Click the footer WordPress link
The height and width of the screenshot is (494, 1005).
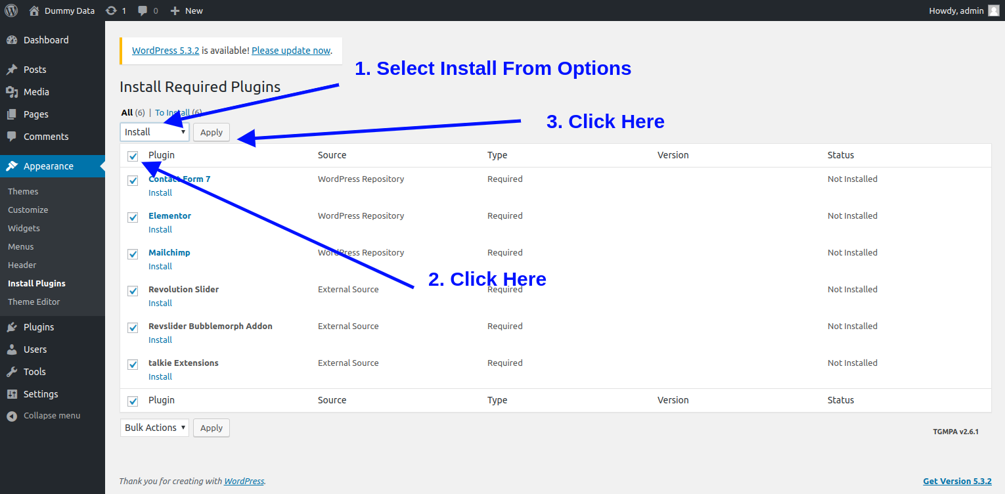point(244,482)
